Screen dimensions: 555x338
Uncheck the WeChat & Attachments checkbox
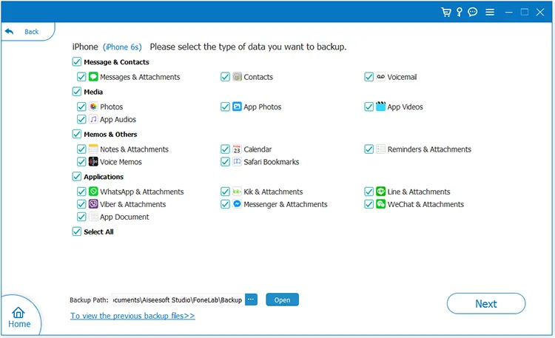tap(369, 204)
